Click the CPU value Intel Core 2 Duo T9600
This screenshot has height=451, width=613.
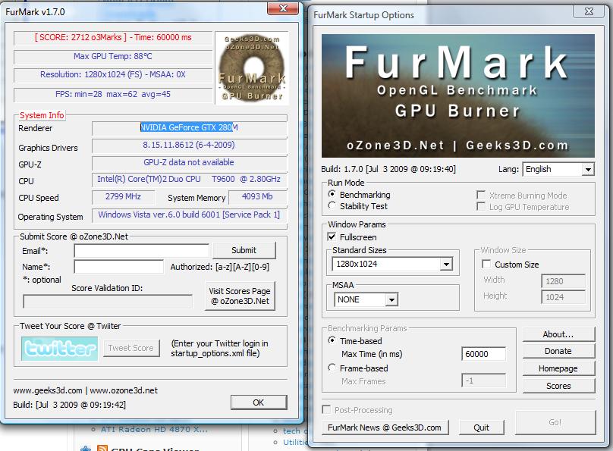pos(189,179)
